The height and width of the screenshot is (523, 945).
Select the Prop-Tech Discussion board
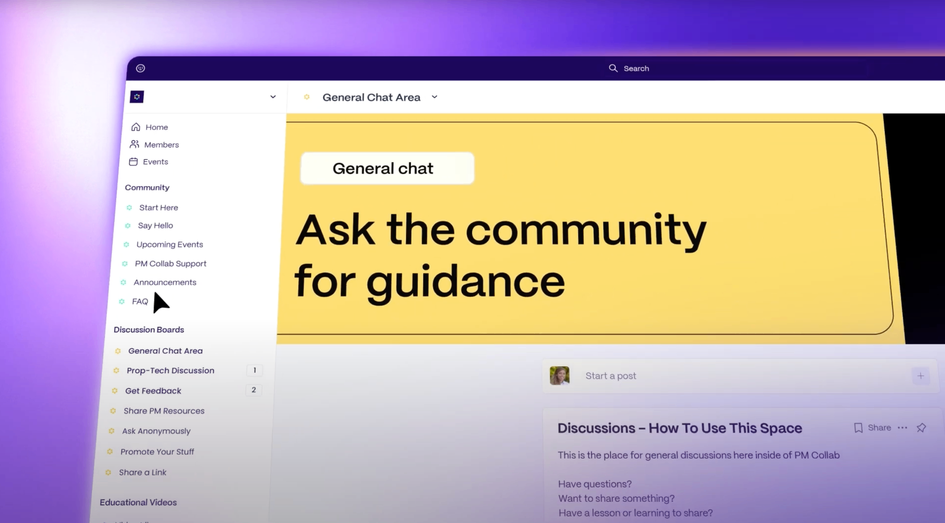point(170,371)
